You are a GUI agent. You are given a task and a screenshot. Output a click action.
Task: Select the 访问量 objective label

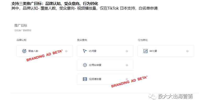(x=92, y=51)
